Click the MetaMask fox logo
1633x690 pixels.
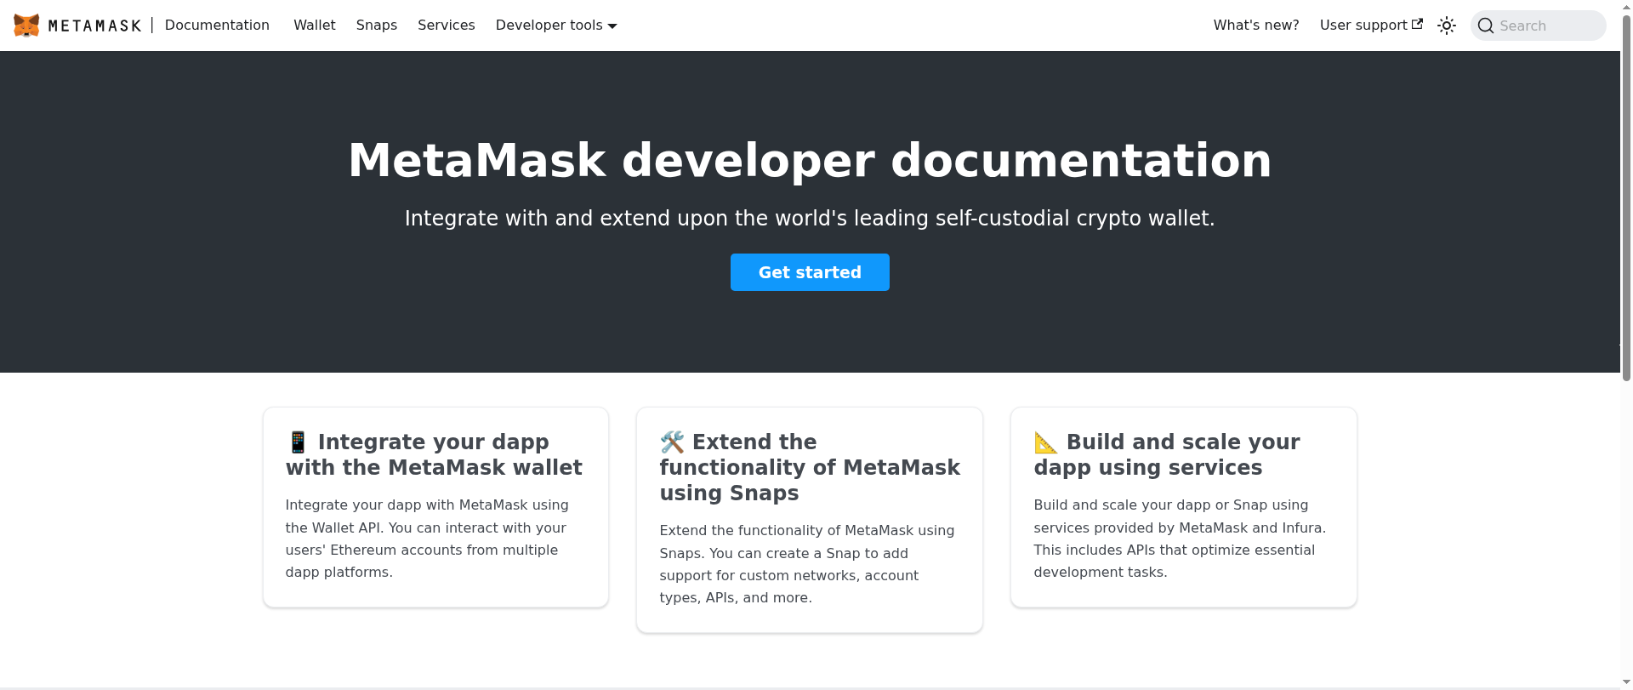(x=26, y=26)
